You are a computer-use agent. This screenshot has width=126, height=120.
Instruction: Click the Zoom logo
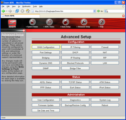[12, 24]
